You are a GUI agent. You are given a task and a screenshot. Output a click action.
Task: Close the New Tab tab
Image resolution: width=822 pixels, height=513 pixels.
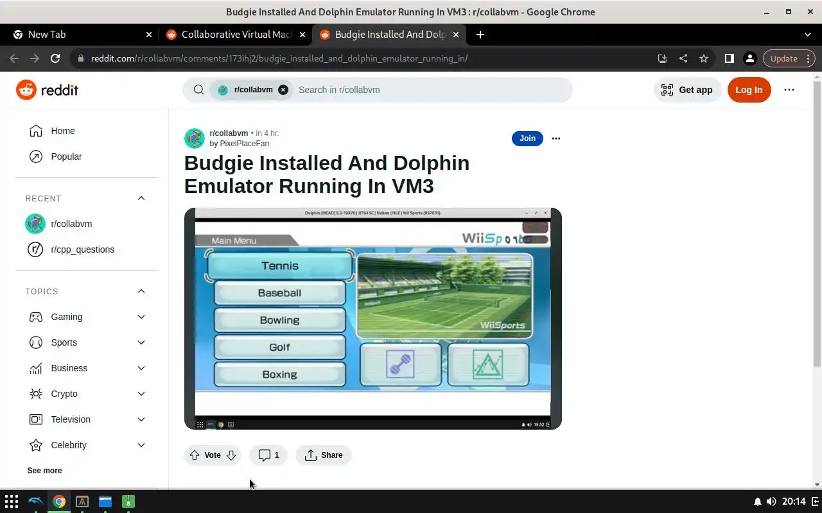point(149,35)
